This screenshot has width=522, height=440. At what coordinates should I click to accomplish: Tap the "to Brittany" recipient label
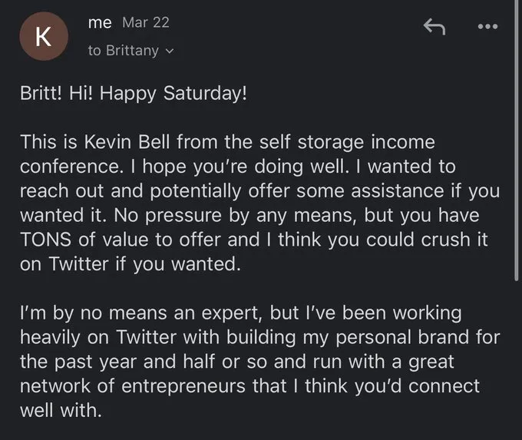pos(123,51)
